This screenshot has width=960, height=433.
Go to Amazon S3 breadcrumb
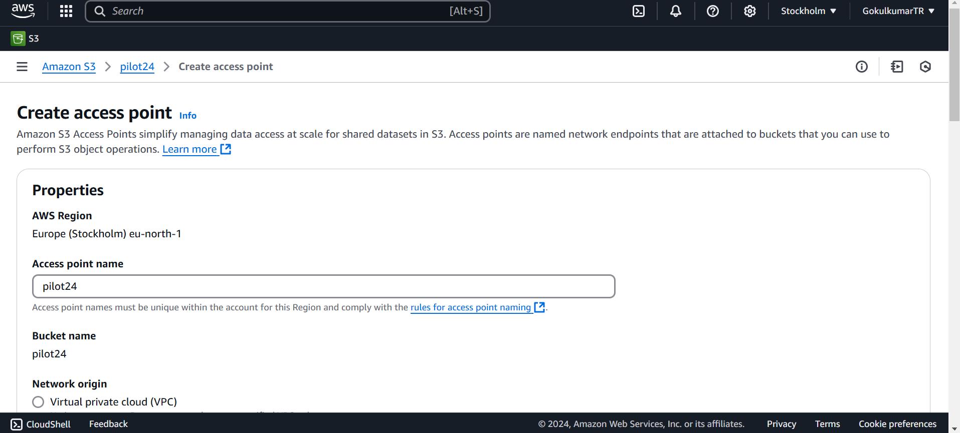pos(69,67)
